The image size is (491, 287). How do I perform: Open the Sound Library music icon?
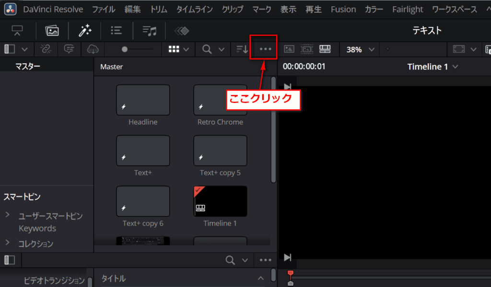(x=150, y=31)
